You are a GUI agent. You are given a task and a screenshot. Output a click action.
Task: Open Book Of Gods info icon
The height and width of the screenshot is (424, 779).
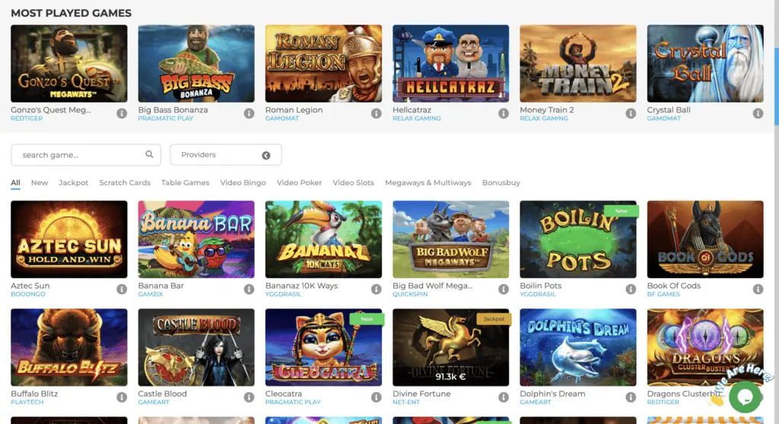click(758, 289)
